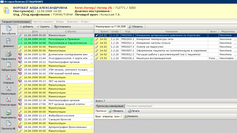Switch to Услуги tab

(x=85, y=22)
